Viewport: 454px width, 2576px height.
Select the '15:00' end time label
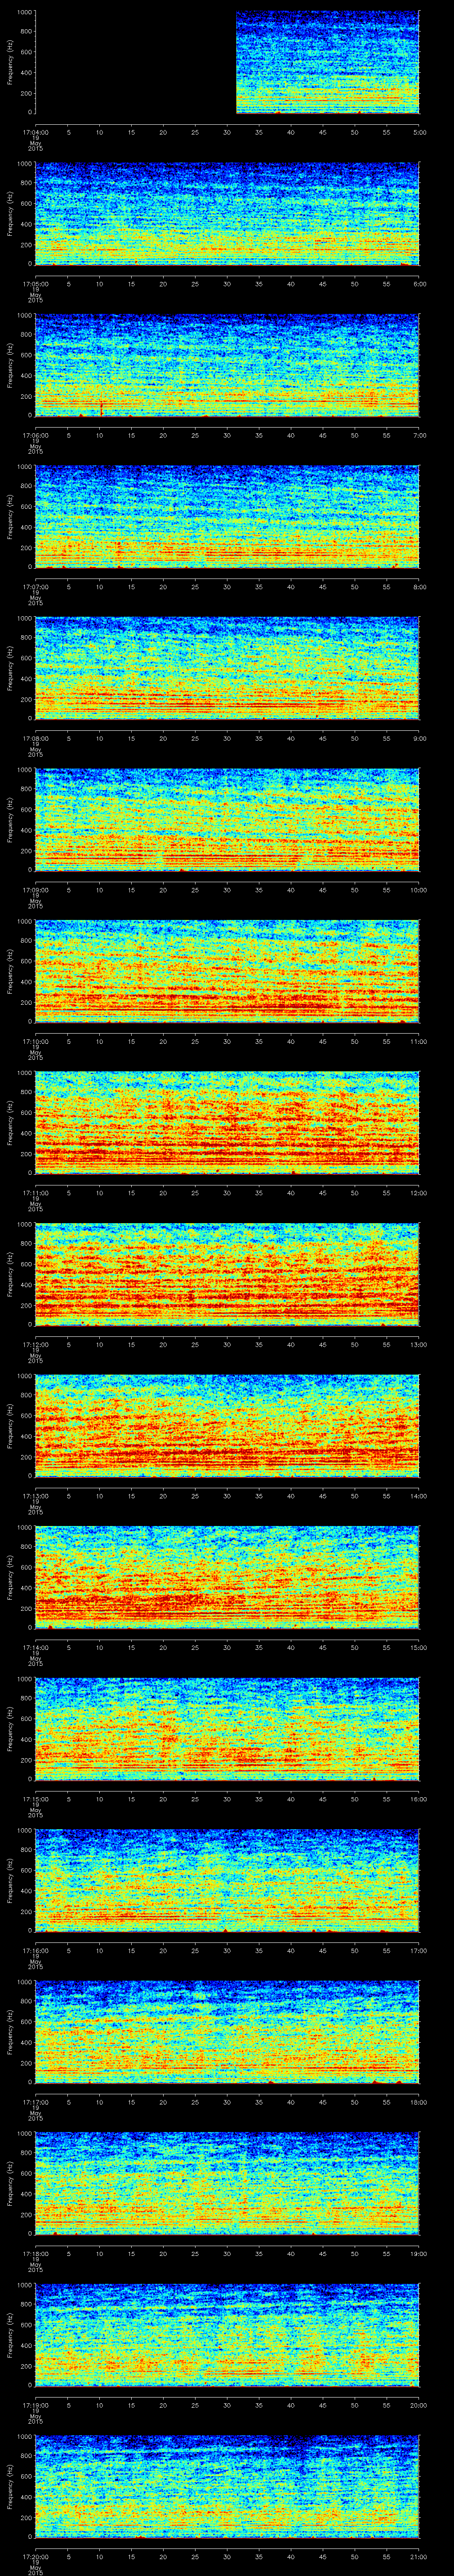click(x=418, y=1647)
